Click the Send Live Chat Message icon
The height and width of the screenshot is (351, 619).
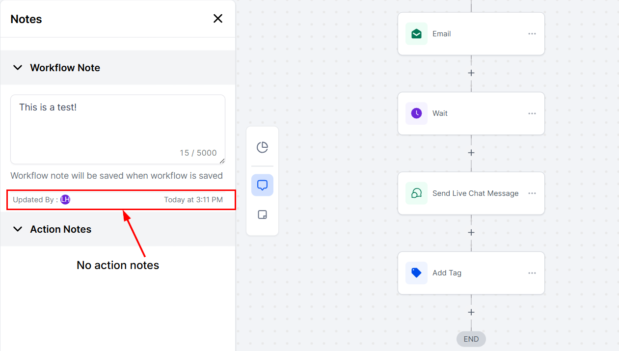[x=416, y=193]
